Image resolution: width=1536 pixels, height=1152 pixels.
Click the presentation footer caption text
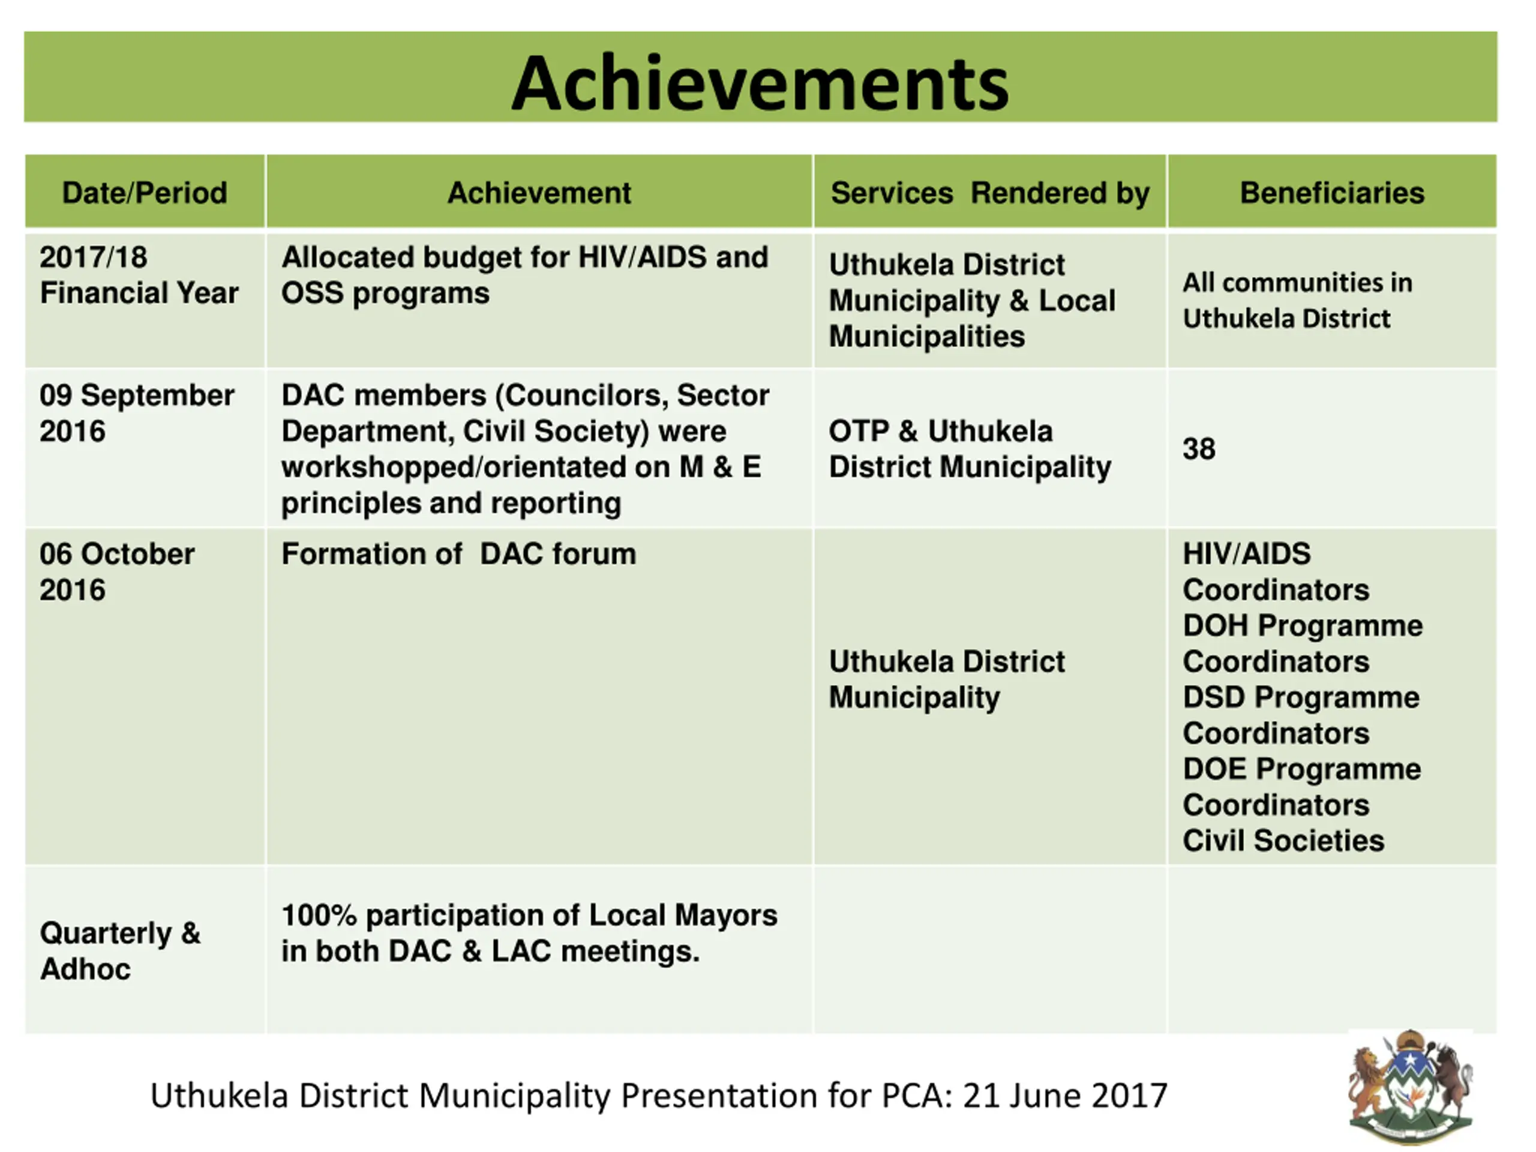[658, 1095]
